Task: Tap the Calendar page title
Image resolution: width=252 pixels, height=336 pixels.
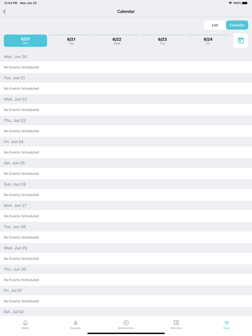Action: point(126,12)
